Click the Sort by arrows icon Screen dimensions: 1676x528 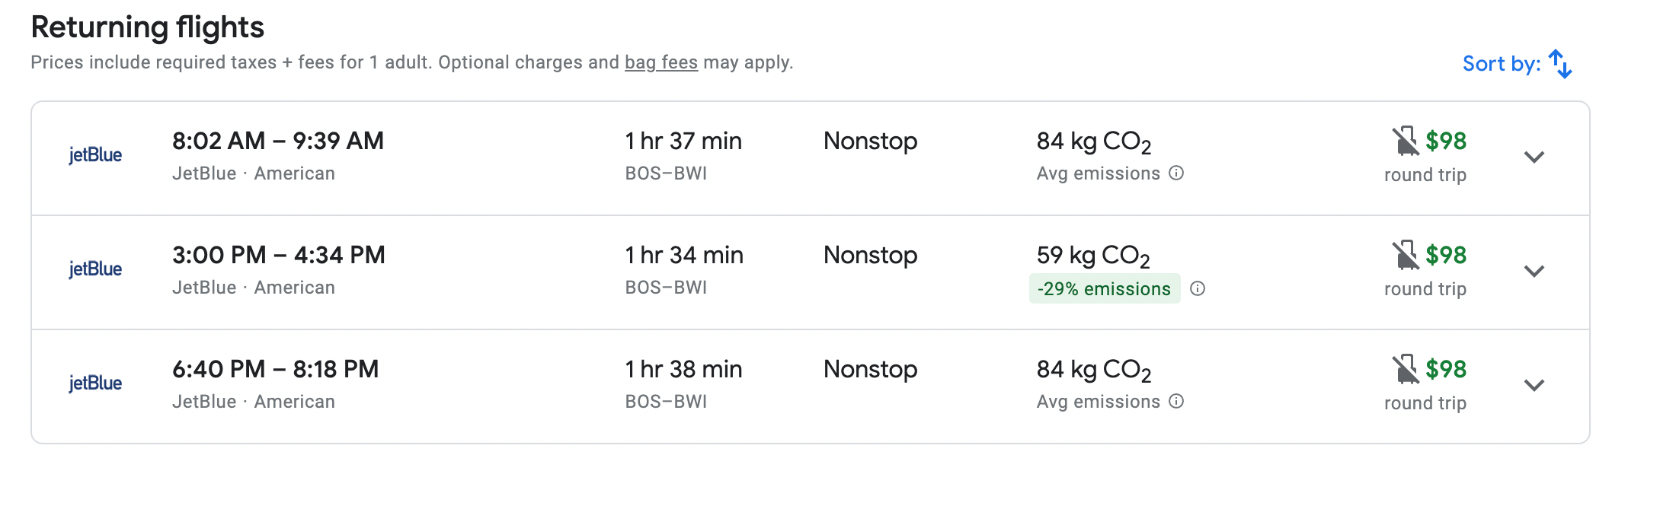(1560, 64)
